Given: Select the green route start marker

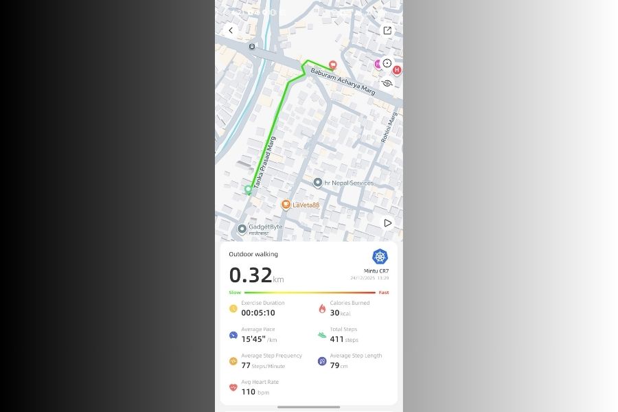Looking at the screenshot, I should tap(248, 190).
